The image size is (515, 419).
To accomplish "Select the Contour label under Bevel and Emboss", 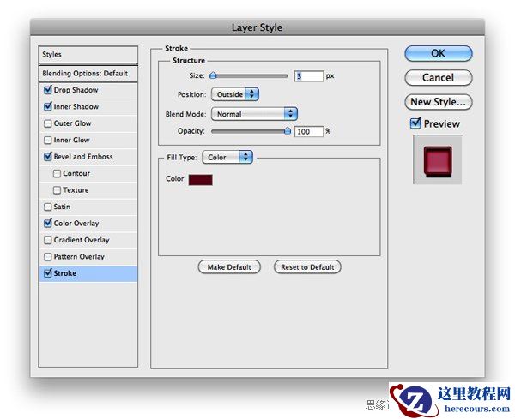I will [x=76, y=173].
